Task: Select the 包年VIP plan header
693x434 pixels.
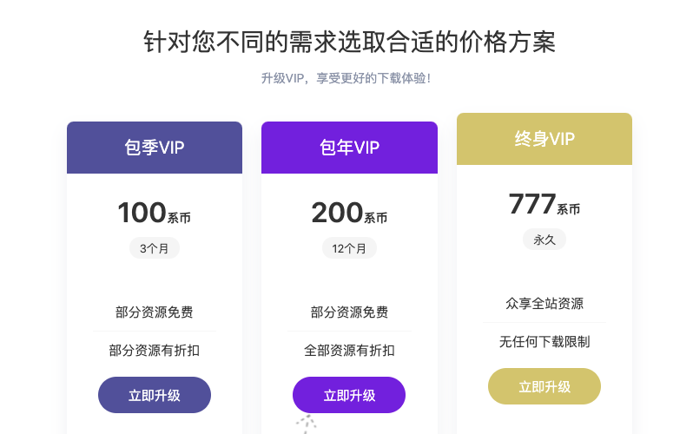Action: click(349, 148)
